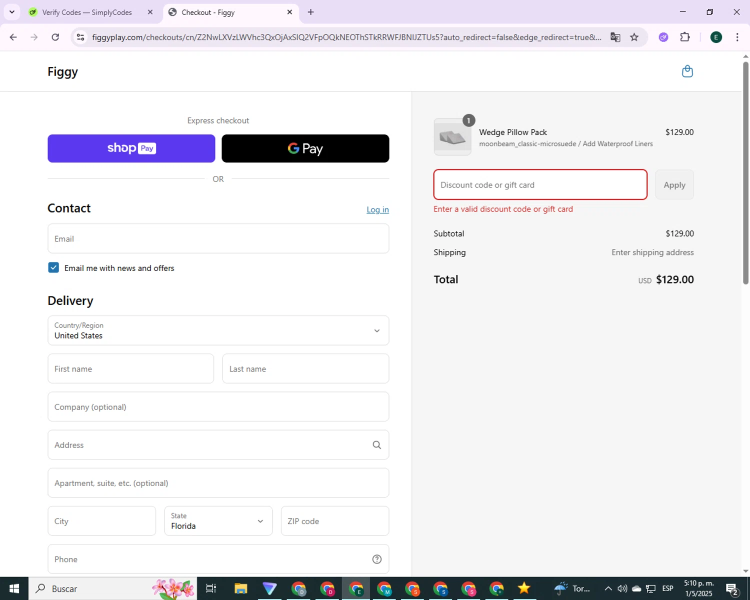Screen dimensions: 750x600
Task: Switch to Verify Codes — SimplyCodes tab
Action: [x=87, y=12]
